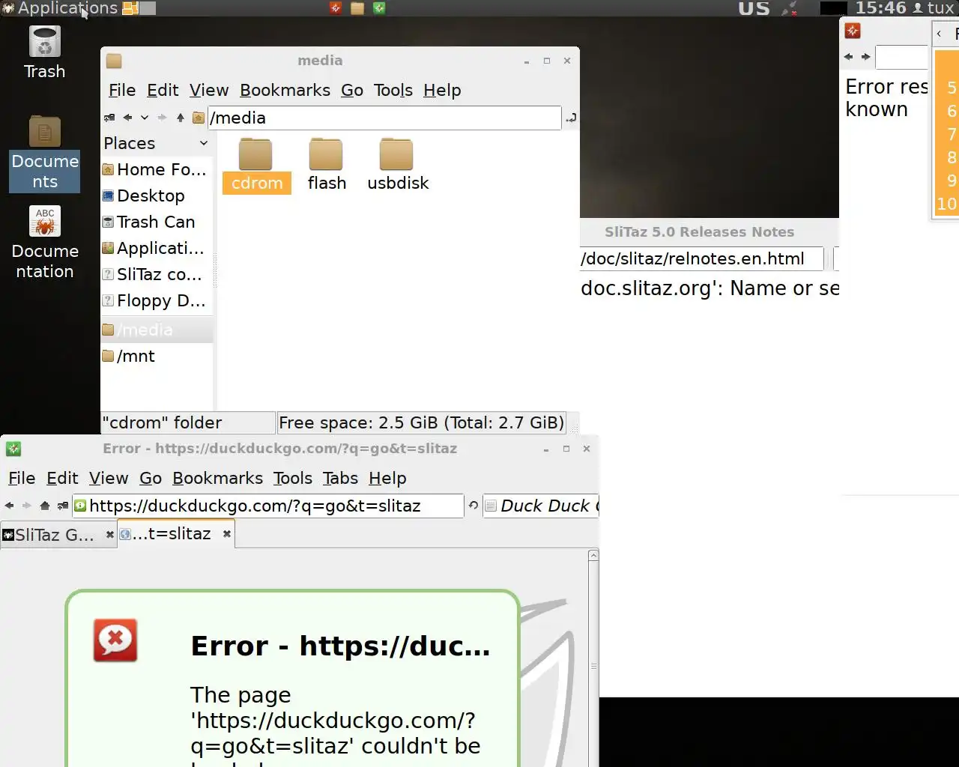Click the /media path field
The image size is (959, 767).
click(384, 118)
